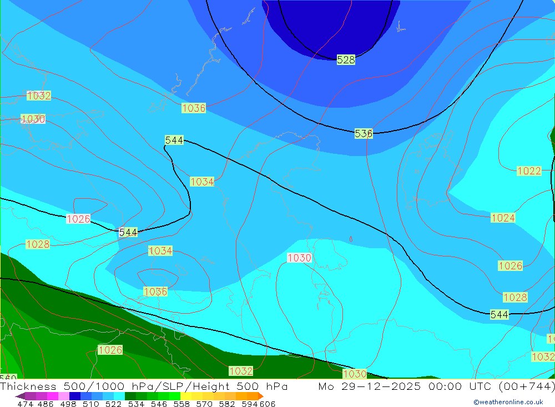Image resolution: width=555 pixels, height=407 pixels.
Task: Click the 1028 label just above the 544 label
Action: point(516,297)
